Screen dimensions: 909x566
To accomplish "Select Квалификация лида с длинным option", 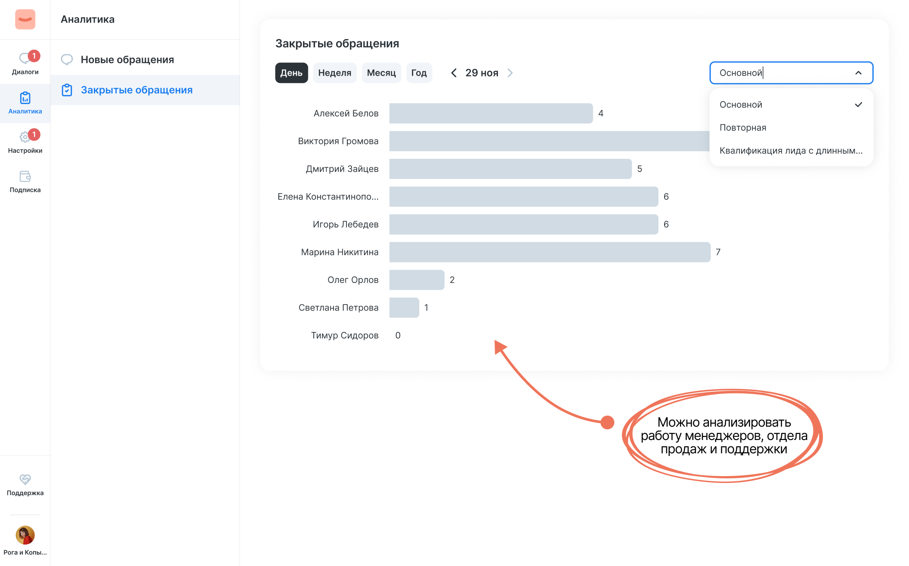I will point(790,151).
